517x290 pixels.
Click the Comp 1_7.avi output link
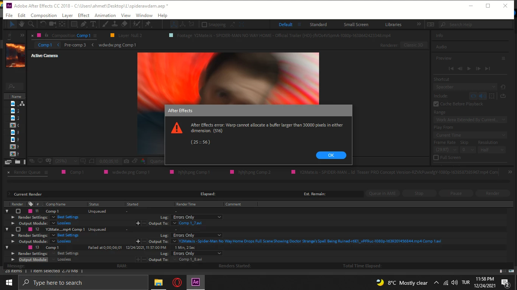click(x=190, y=223)
